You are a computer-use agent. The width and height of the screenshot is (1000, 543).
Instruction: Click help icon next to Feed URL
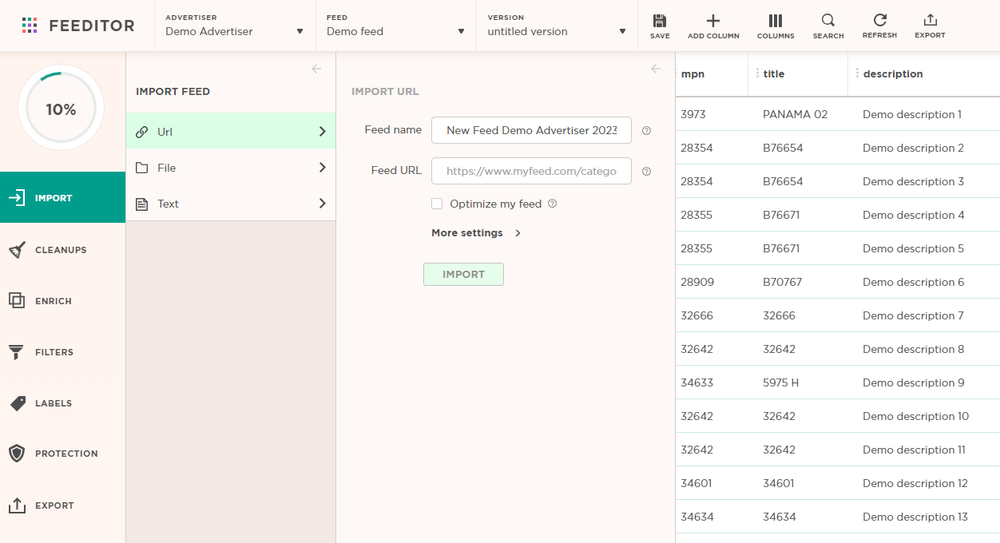click(x=647, y=171)
